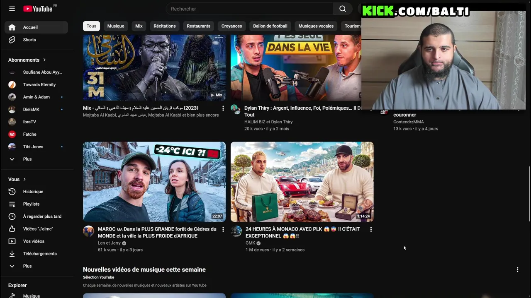531x298 pixels.
Task: Click the YouTube logo
Action: tap(38, 9)
